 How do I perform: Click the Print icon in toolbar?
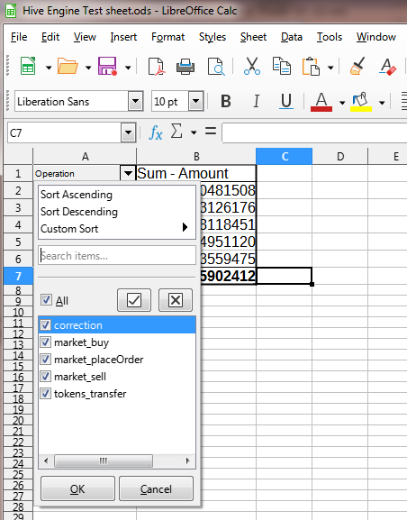coord(185,67)
